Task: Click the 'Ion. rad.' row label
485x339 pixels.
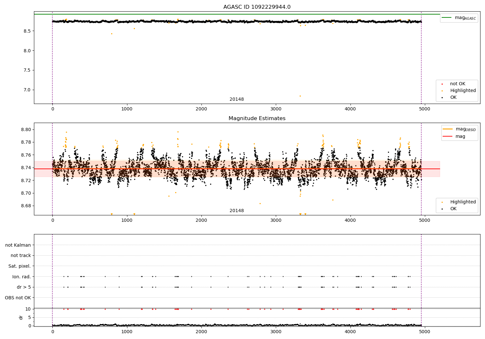Action: pyautogui.click(x=22, y=277)
